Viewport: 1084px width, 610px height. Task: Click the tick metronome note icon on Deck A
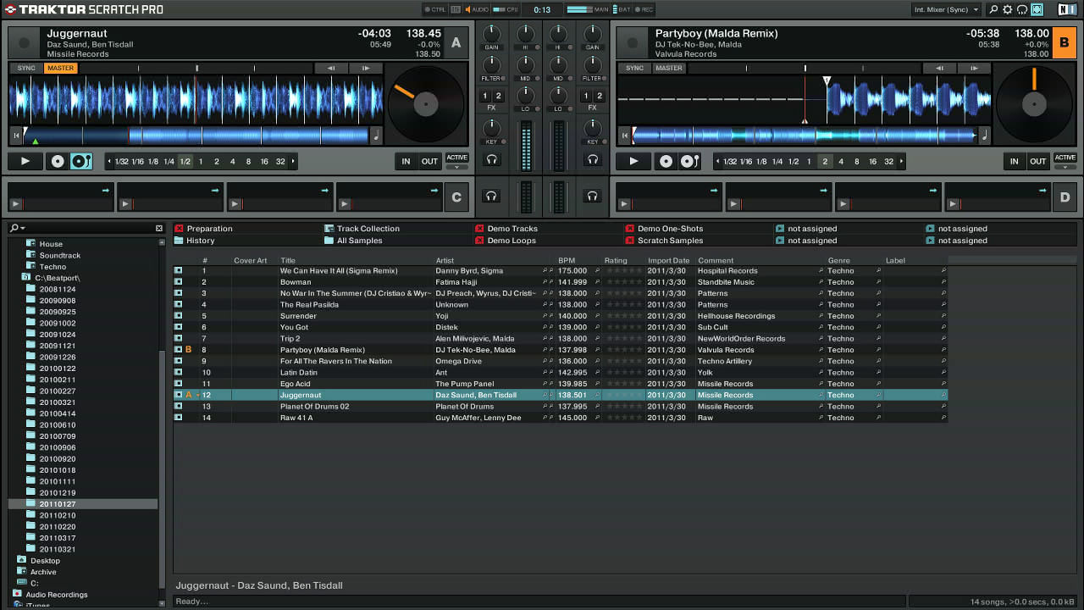point(376,135)
